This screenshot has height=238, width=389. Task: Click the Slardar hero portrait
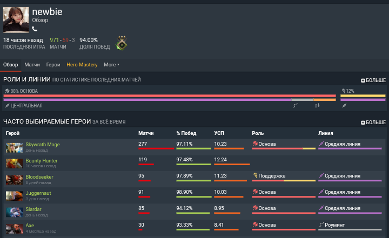coord(14,212)
